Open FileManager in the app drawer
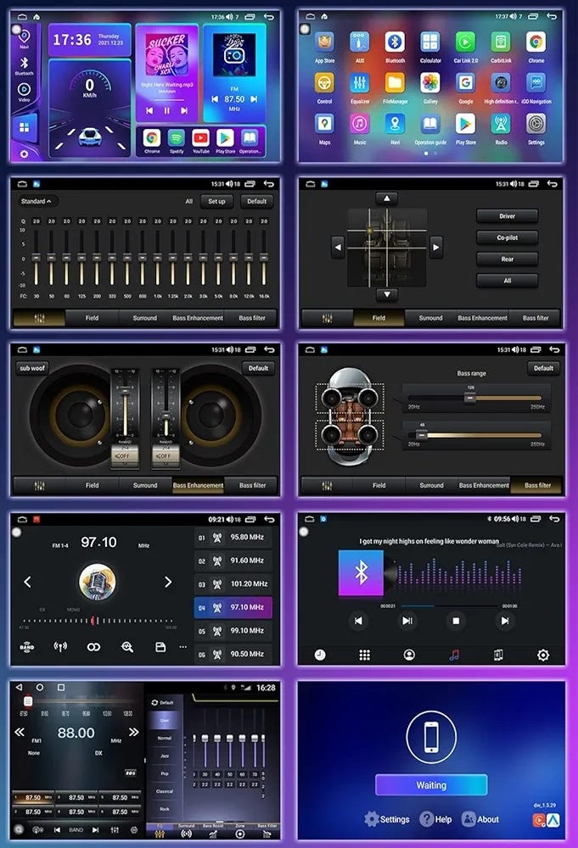Screen dimensions: 578x848 [395, 88]
